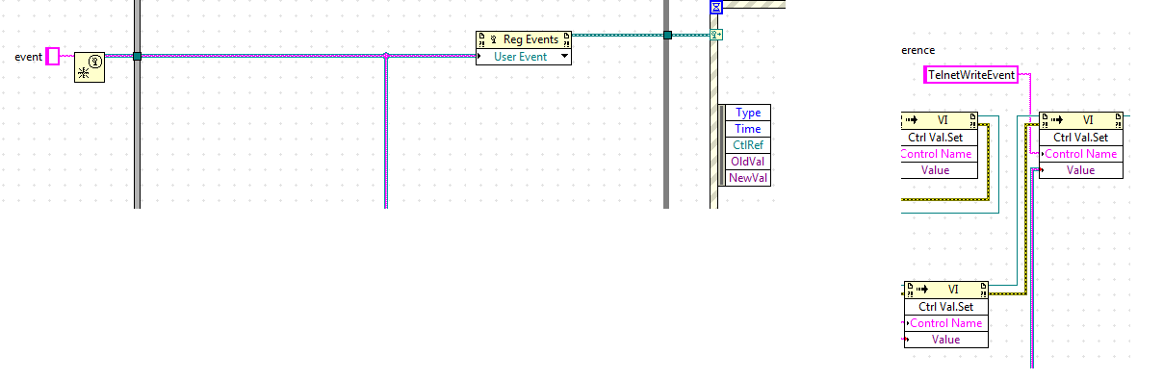The width and height of the screenshot is (1163, 380).
Task: Select Ctrl Val.Set under TelnetWriteEvent constant
Action: [1080, 138]
